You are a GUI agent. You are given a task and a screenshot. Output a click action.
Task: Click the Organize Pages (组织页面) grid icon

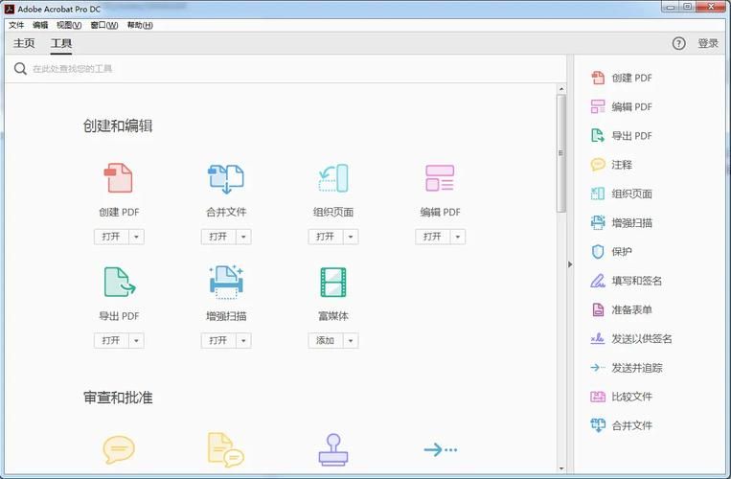pyautogui.click(x=333, y=178)
